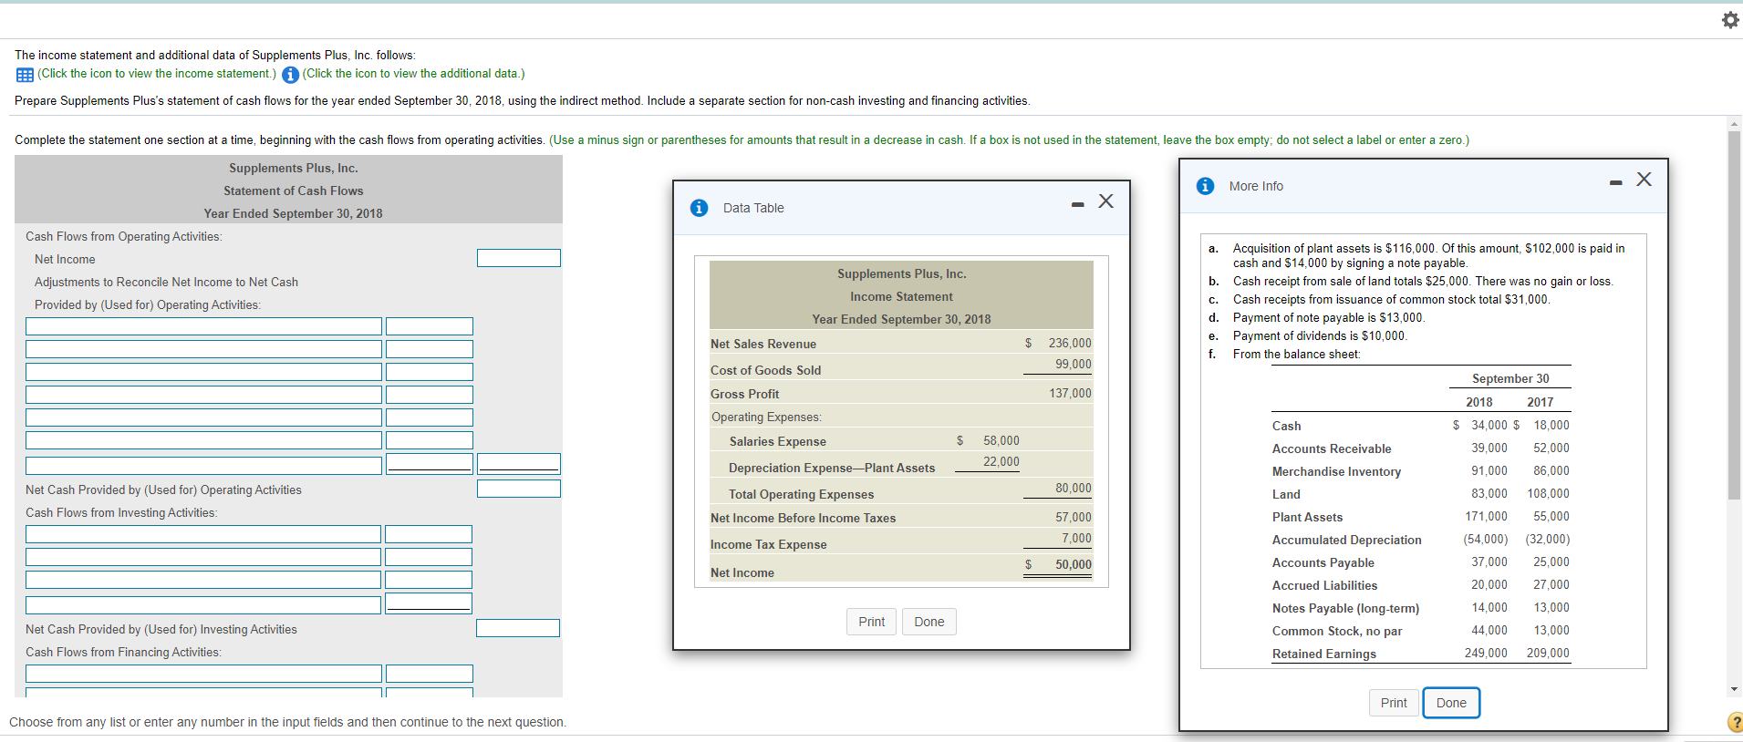This screenshot has width=1743, height=742.
Task: Minimize the Data Table window
Action: click(1077, 204)
